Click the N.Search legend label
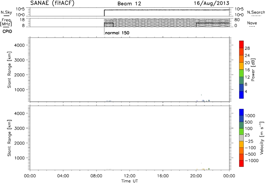The image size is (265, 183). point(256,12)
